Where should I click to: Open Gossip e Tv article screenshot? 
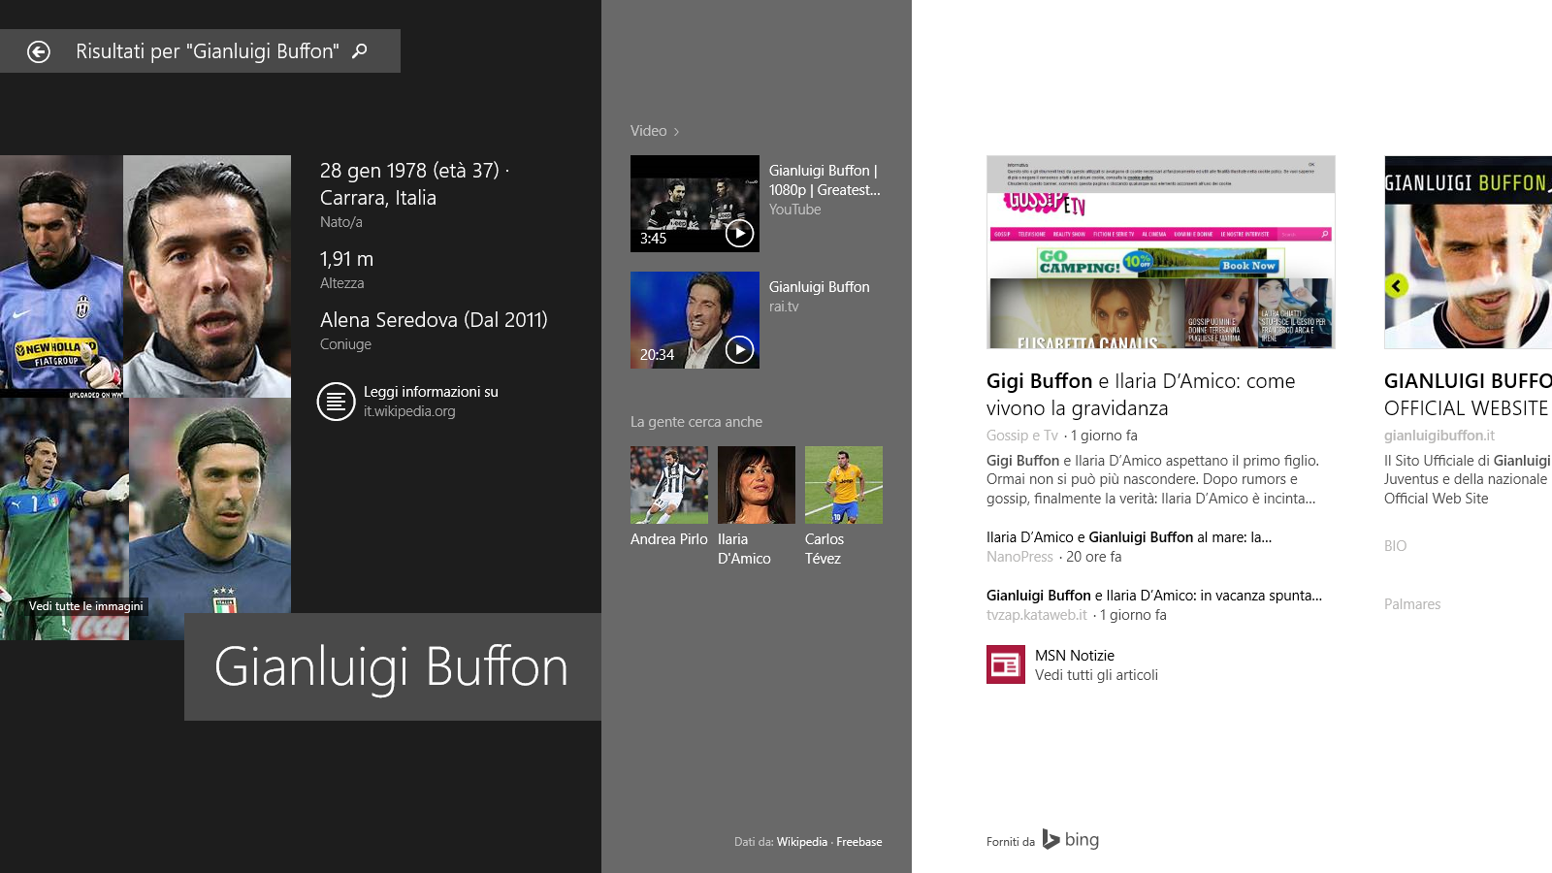point(1161,252)
